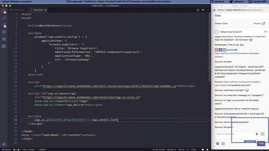This screenshot has height=151, width=269.
Task: Click the Stream Chat header label
Action: [221, 23]
